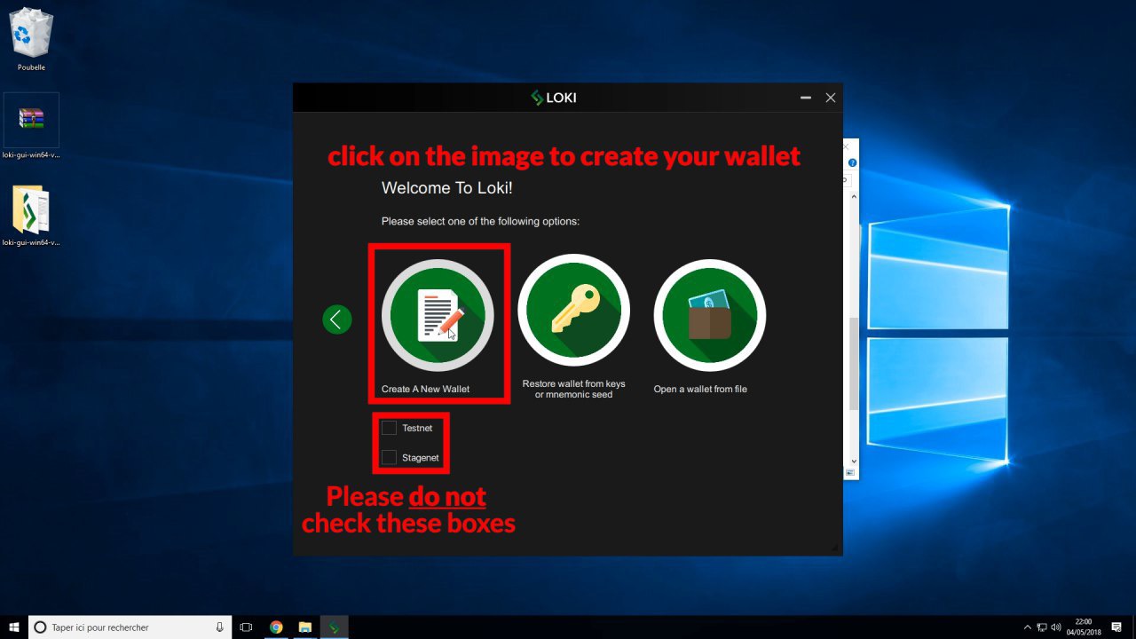This screenshot has width=1136, height=639.
Task: Click the background window's scrollbar thumb
Action: [854, 364]
